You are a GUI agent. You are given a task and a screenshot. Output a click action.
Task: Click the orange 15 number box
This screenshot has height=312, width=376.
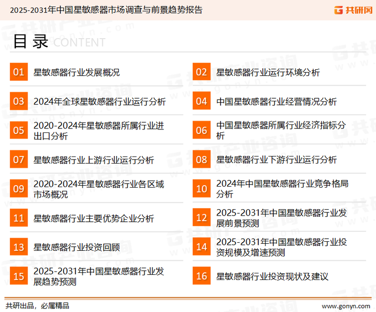[19, 276]
